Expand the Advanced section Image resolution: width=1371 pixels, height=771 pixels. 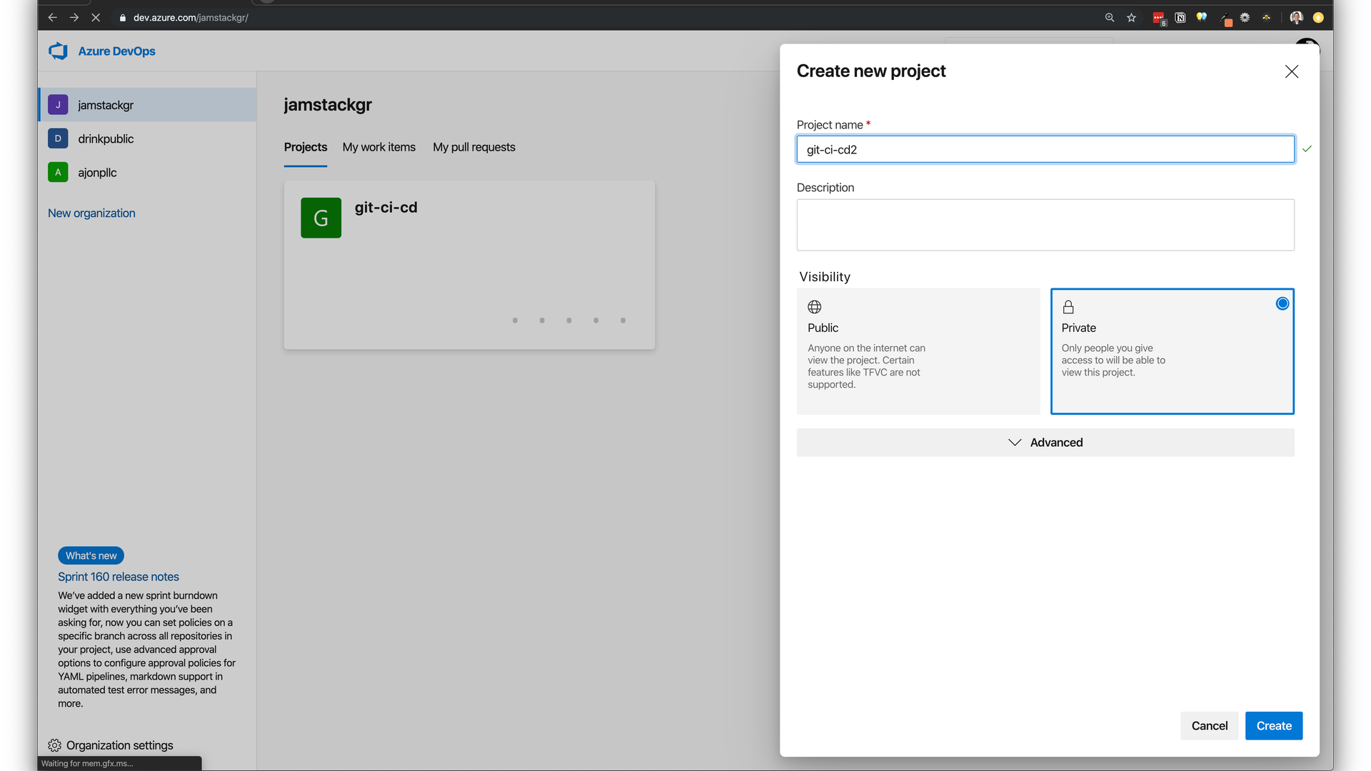[x=1045, y=443]
